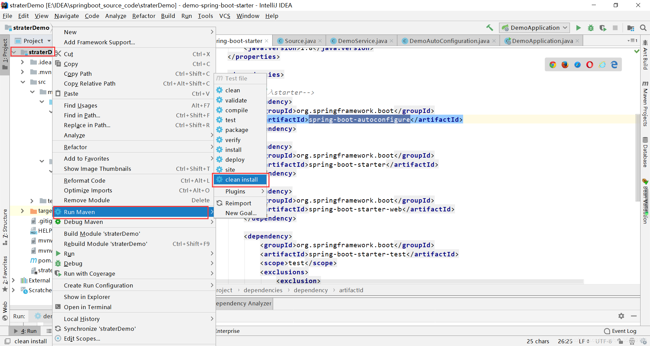Choose clean install in Maven submenu
The image size is (650, 346).
click(x=240, y=180)
